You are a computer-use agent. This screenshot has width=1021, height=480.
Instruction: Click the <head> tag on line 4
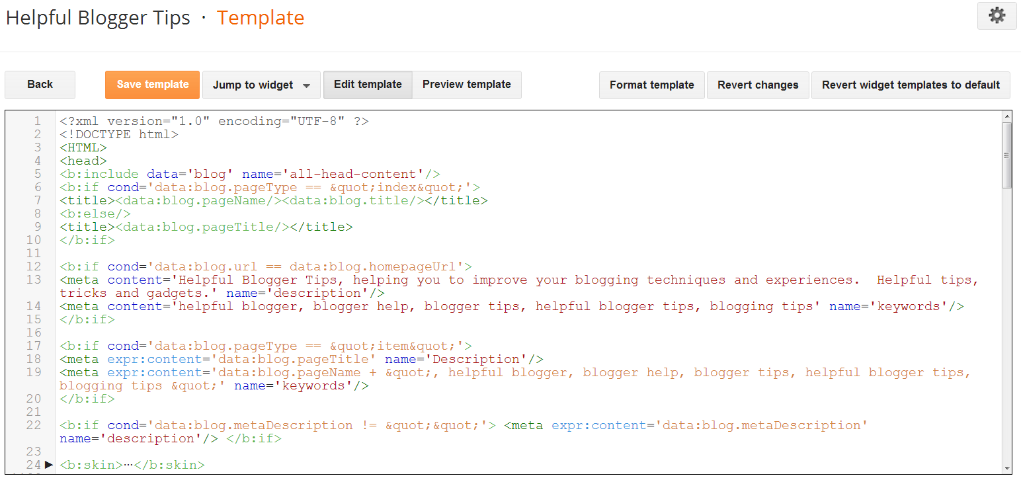coord(83,161)
